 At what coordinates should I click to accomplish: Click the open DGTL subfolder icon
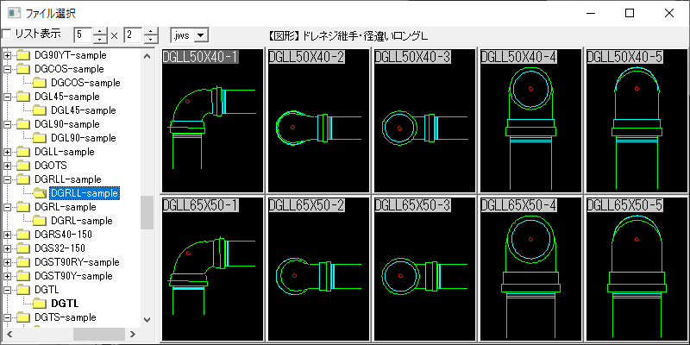tap(40, 304)
